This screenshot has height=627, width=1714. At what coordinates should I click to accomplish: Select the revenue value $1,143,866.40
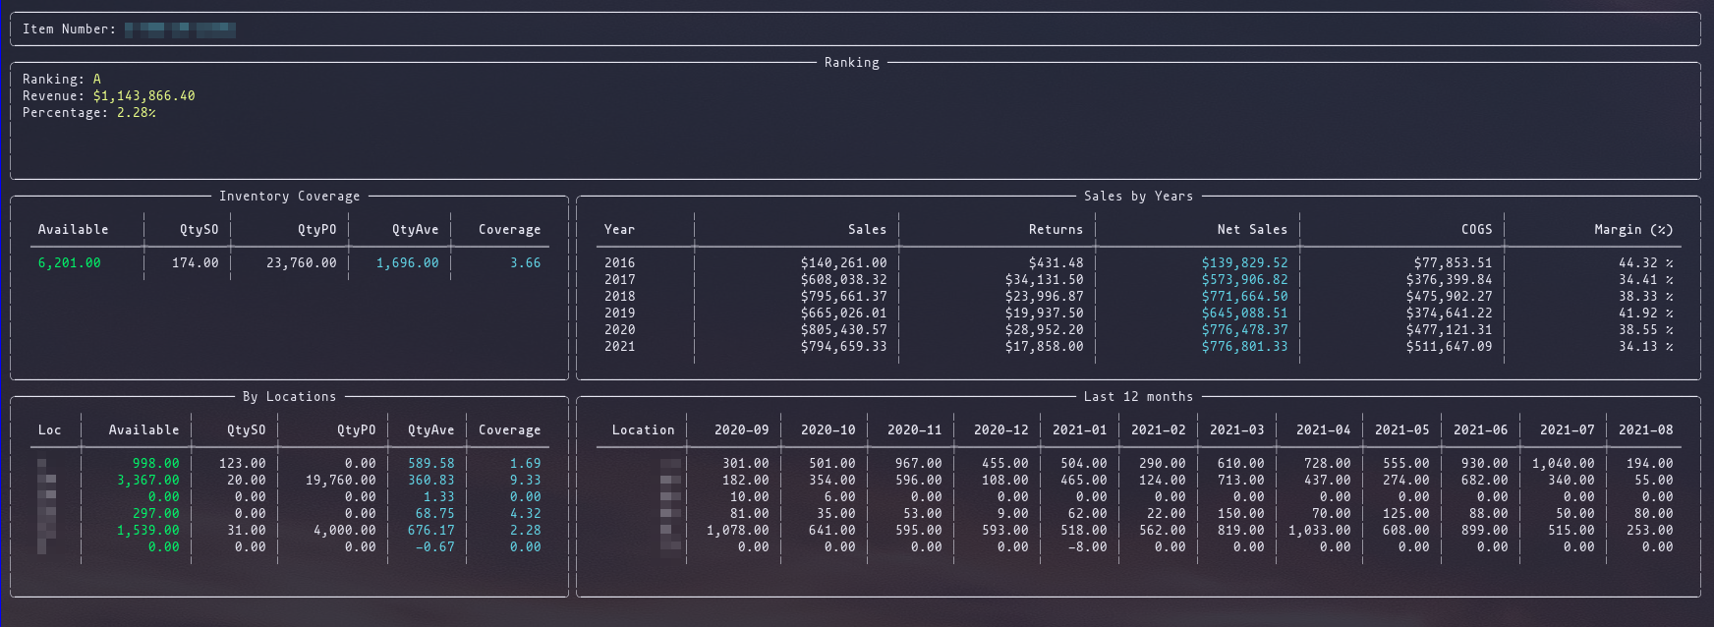[144, 96]
